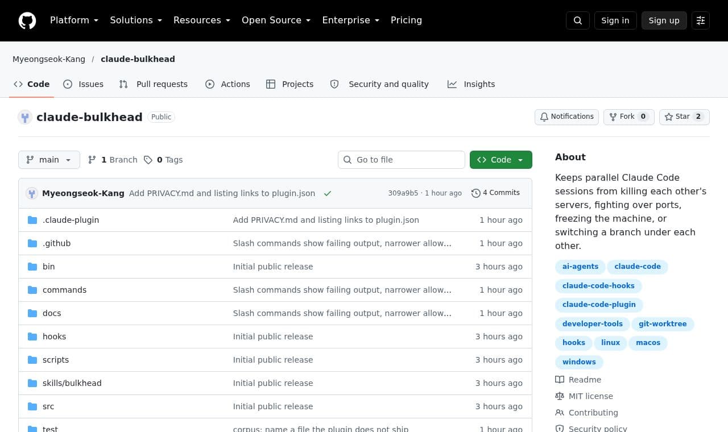
Task: Click the Notifications button
Action: pyautogui.click(x=566, y=117)
